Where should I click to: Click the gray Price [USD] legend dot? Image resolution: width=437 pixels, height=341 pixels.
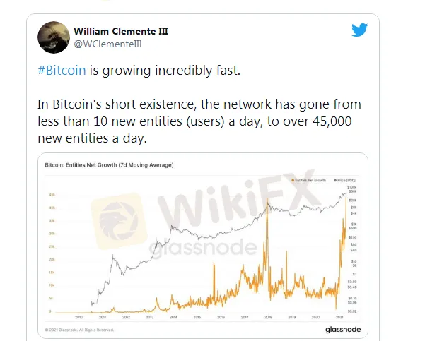pos(335,180)
